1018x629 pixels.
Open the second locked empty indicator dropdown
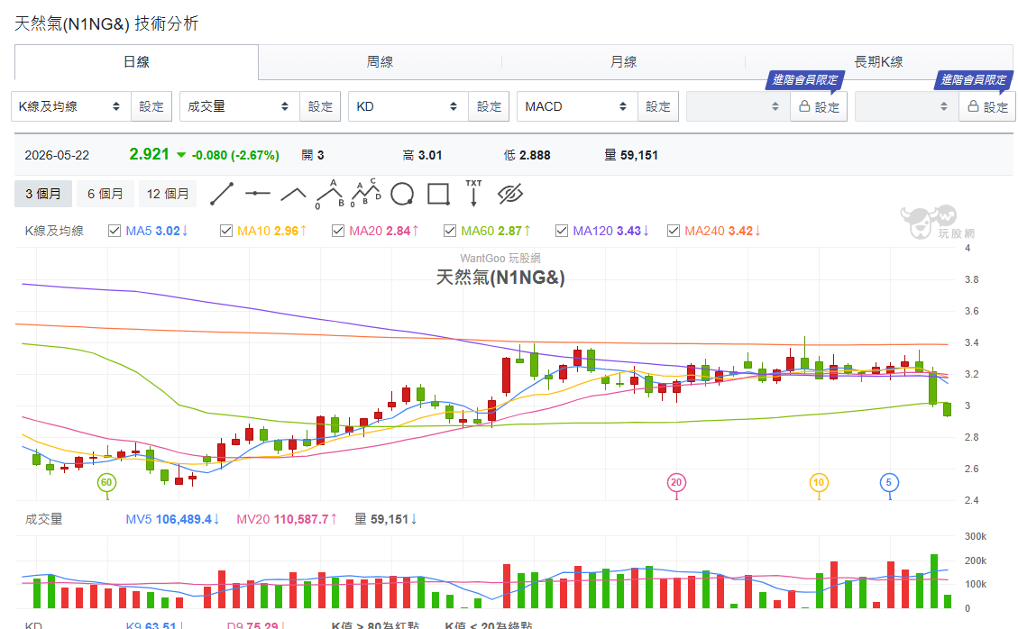[x=907, y=106]
